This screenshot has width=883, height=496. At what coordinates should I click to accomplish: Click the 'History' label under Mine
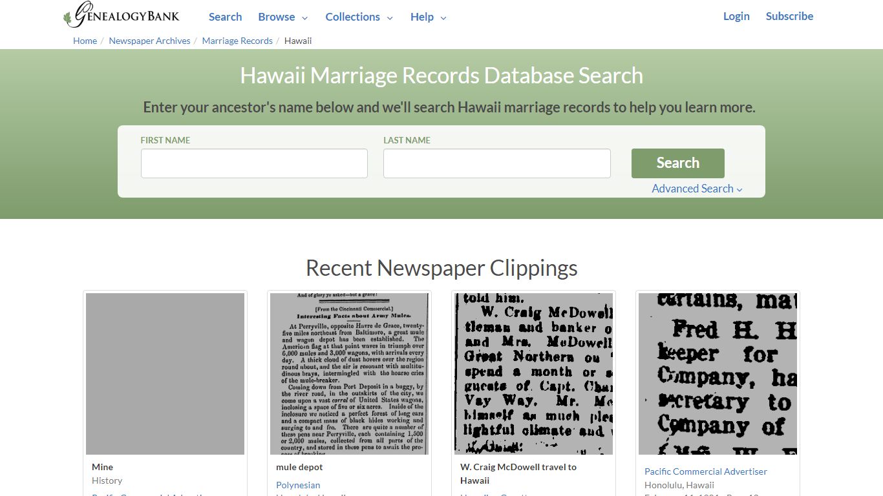click(x=107, y=480)
